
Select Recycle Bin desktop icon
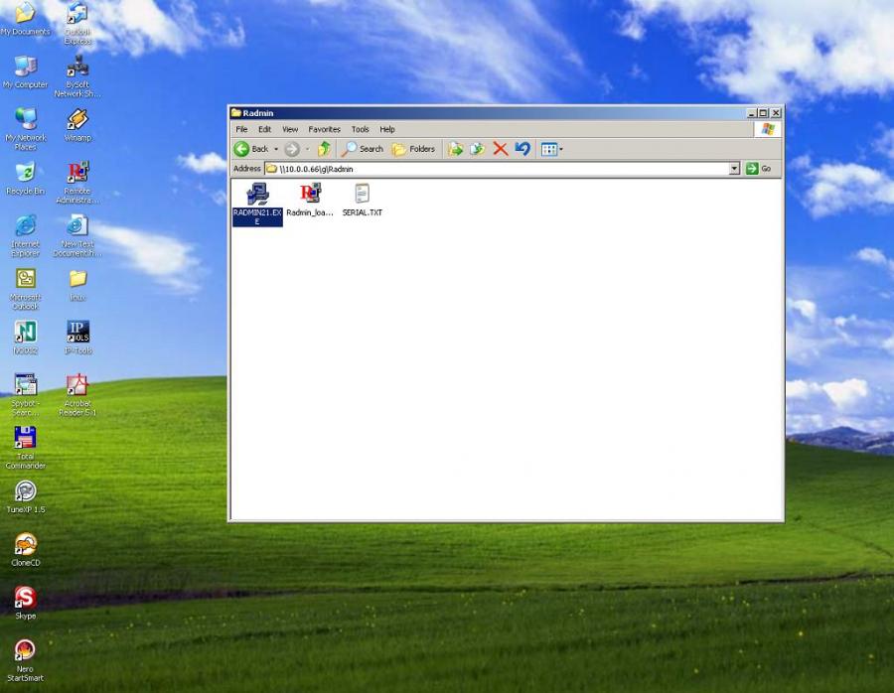(26, 179)
